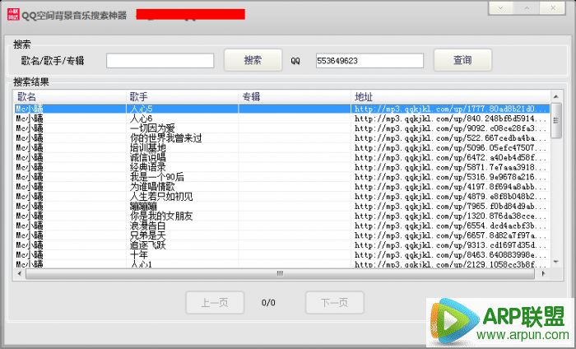576x349 pixels.
Task: Click the vertical scrollbar down arrow
Action: [555, 262]
